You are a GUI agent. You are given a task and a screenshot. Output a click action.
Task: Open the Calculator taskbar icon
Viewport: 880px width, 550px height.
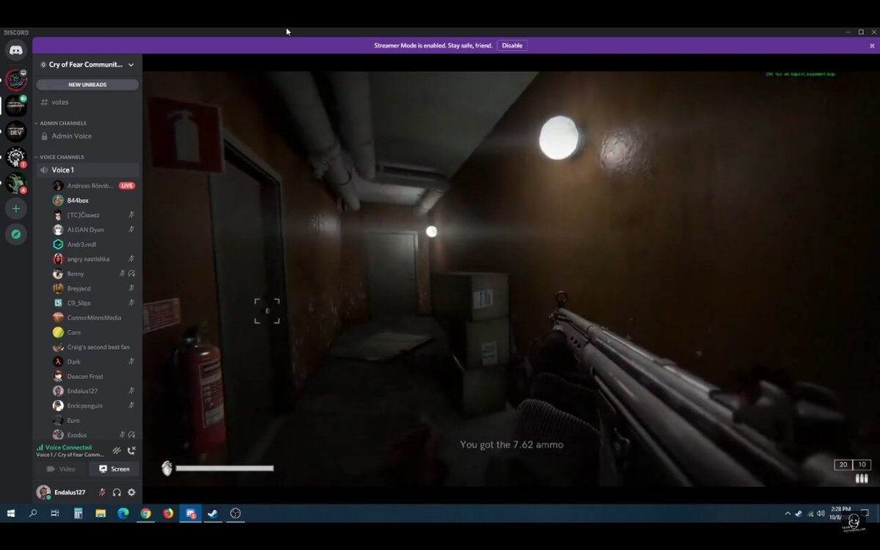pyautogui.click(x=78, y=513)
